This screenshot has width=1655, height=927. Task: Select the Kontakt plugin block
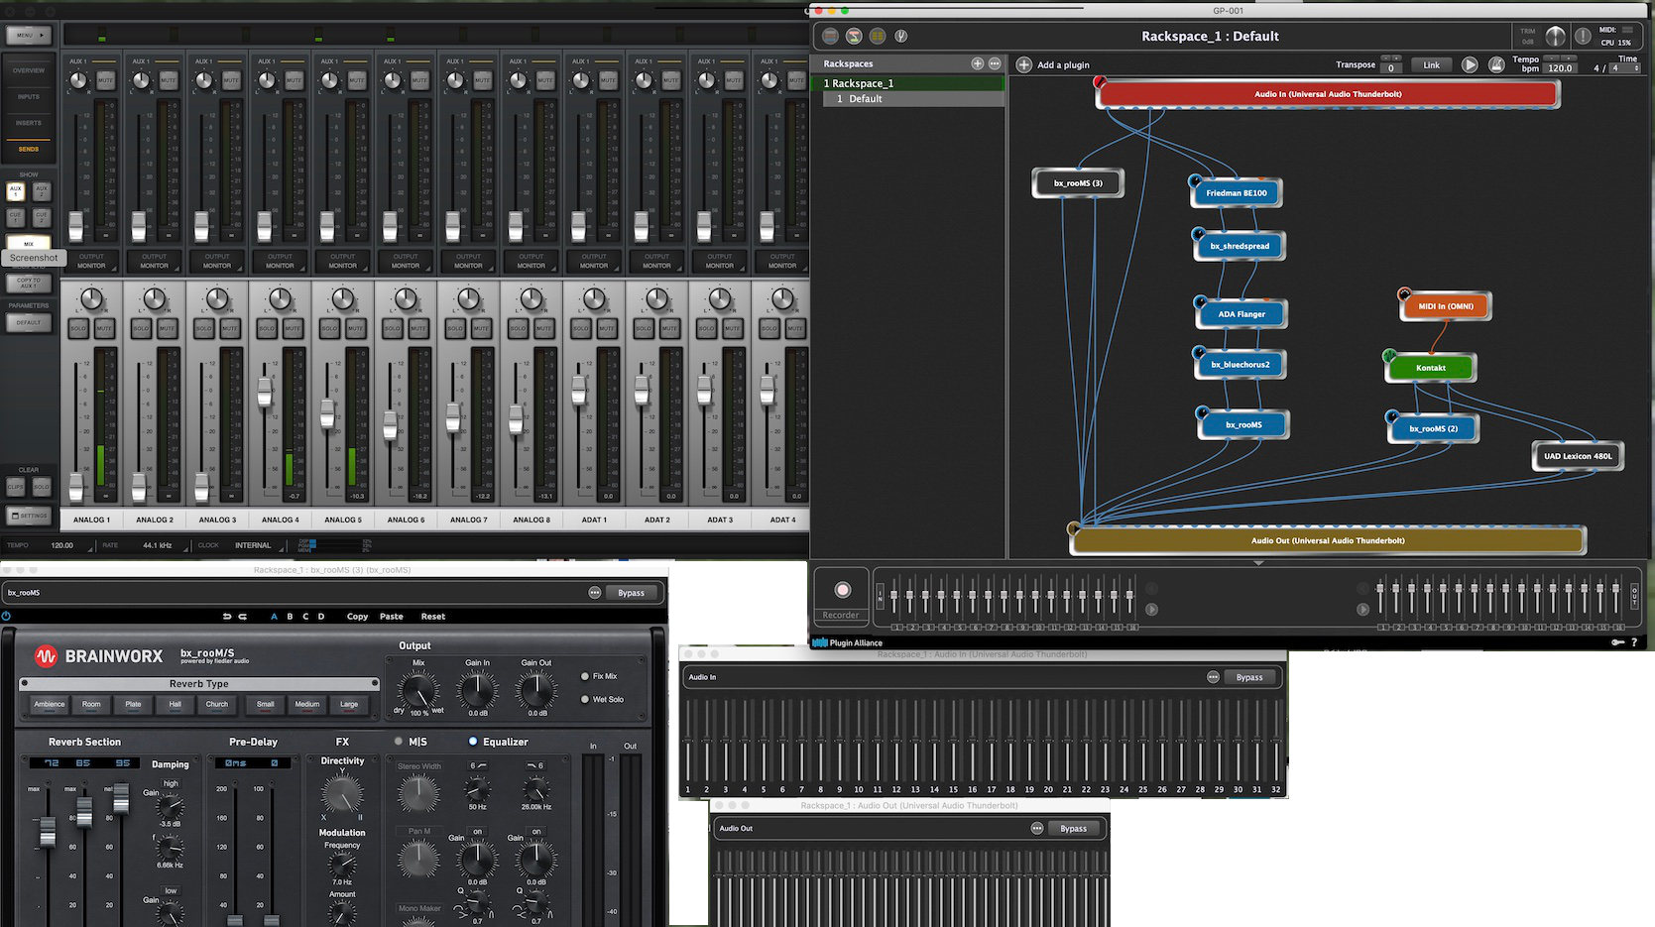point(1431,368)
